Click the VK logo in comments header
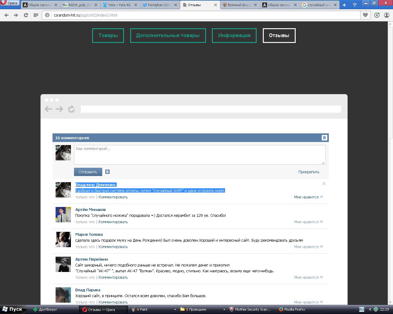The image size is (393, 314). [x=324, y=138]
